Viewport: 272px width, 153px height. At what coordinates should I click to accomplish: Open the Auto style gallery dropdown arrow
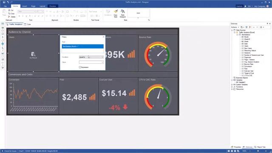click(138, 18)
